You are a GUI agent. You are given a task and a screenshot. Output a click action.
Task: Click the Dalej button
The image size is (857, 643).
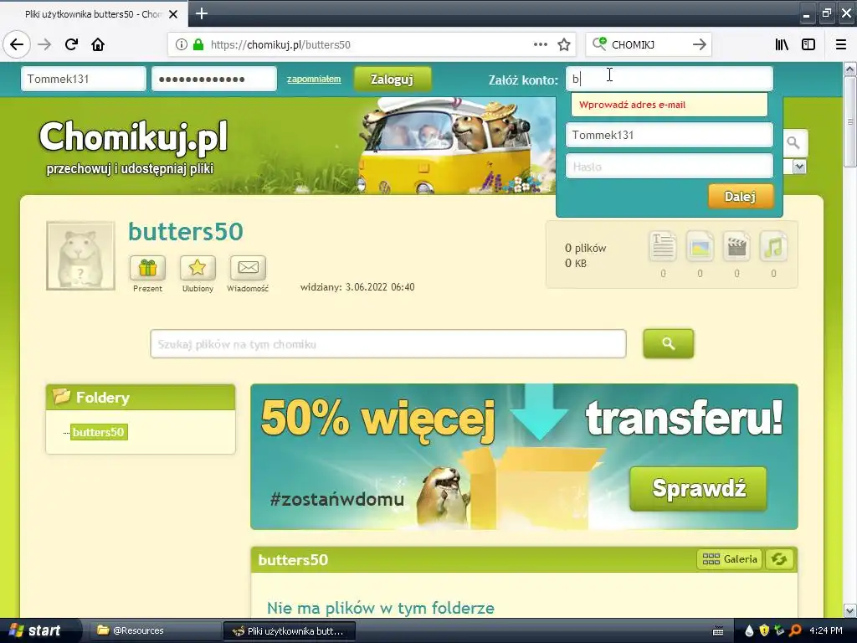tap(741, 196)
